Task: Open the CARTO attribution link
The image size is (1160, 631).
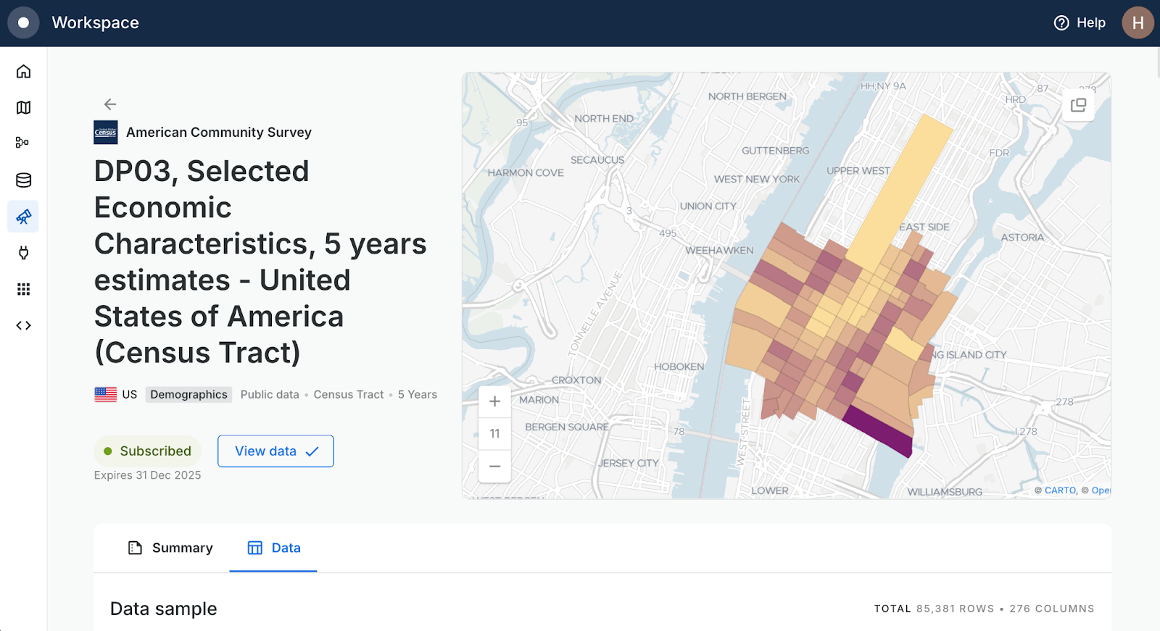Action: pyautogui.click(x=1059, y=490)
